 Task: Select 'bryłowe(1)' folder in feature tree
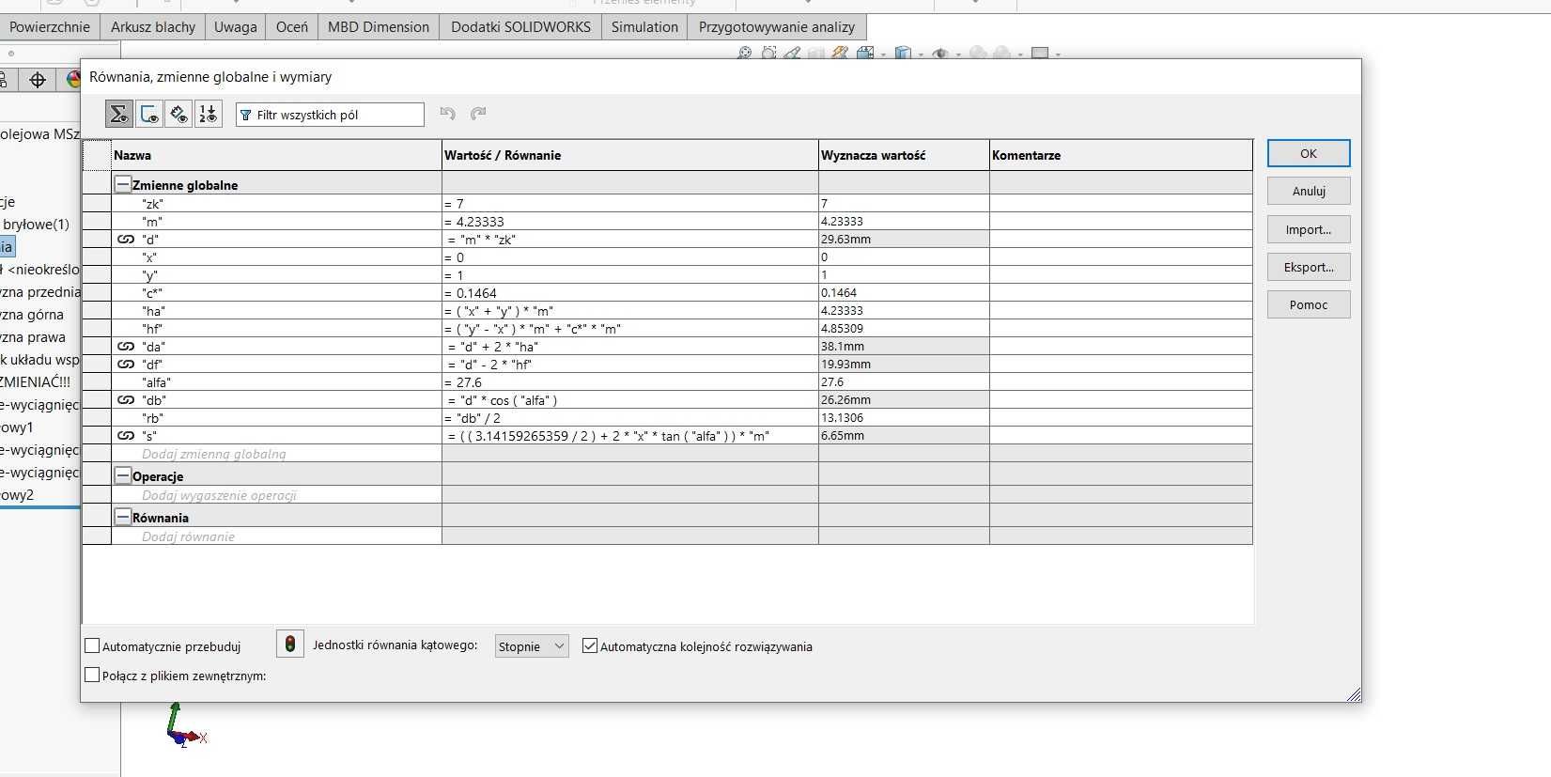pyautogui.click(x=36, y=224)
